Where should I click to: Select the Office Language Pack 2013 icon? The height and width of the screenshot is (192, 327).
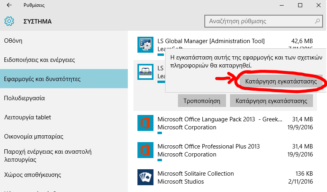click(145, 123)
